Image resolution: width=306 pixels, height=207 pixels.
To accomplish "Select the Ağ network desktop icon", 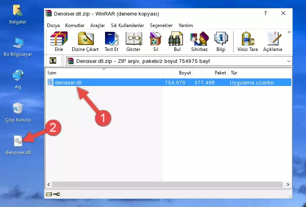I will pos(18,80).
